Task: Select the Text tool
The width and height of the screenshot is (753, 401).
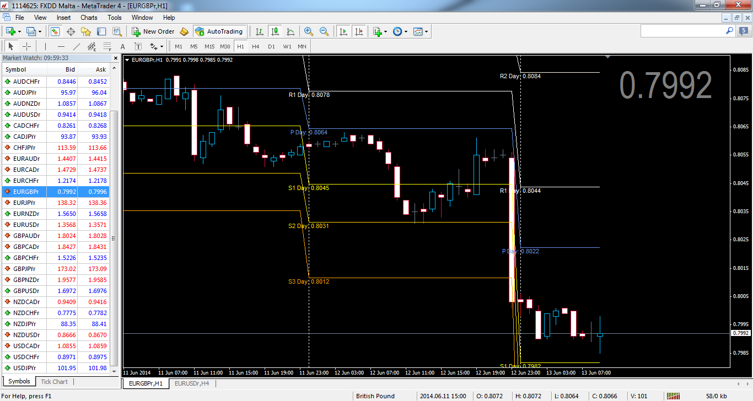Action: 122,46
